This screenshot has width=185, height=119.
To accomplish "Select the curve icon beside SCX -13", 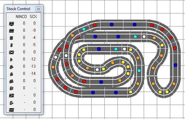I will pyautogui.click(x=11, y=67).
